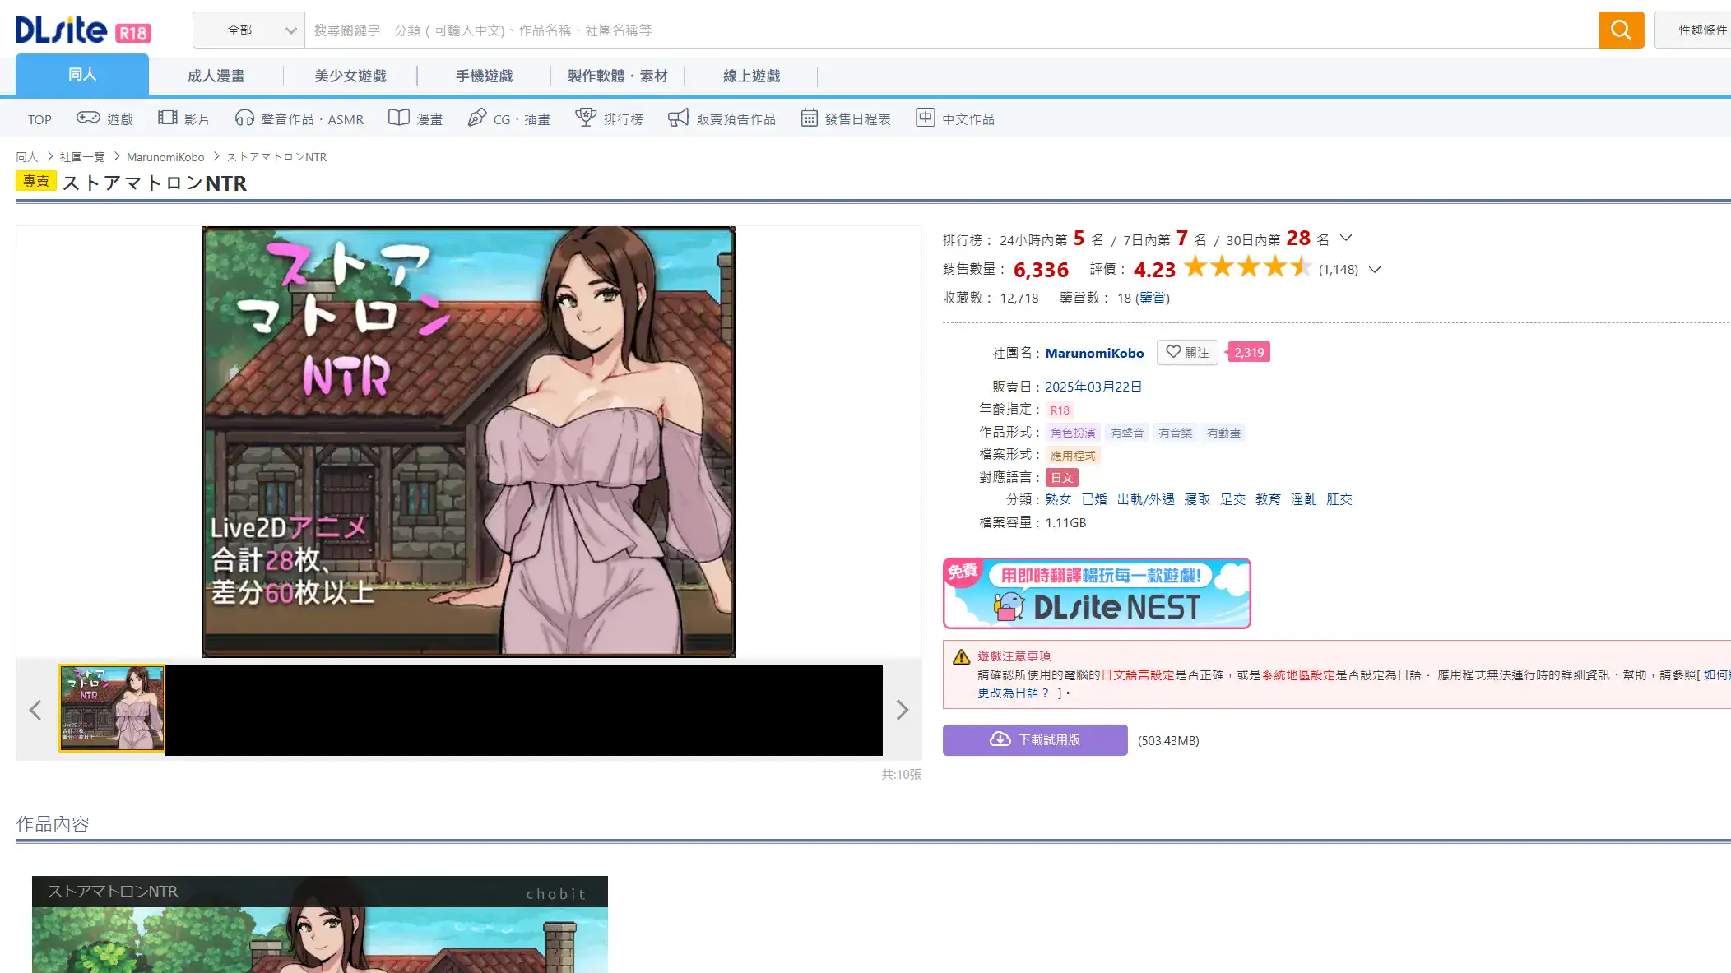Open the pen CG・插畫 category
Viewport: 1731px width, 973px height.
click(x=509, y=118)
